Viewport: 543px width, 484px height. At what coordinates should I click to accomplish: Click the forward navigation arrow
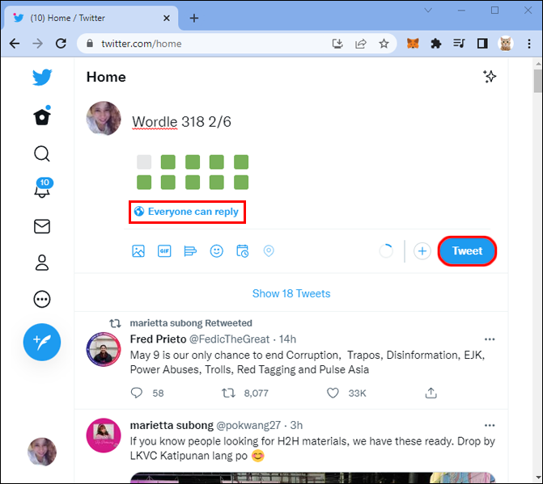(38, 44)
